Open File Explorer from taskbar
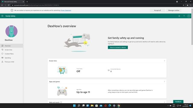Image resolution: width=193 pixels, height=108 pixels. point(92,106)
